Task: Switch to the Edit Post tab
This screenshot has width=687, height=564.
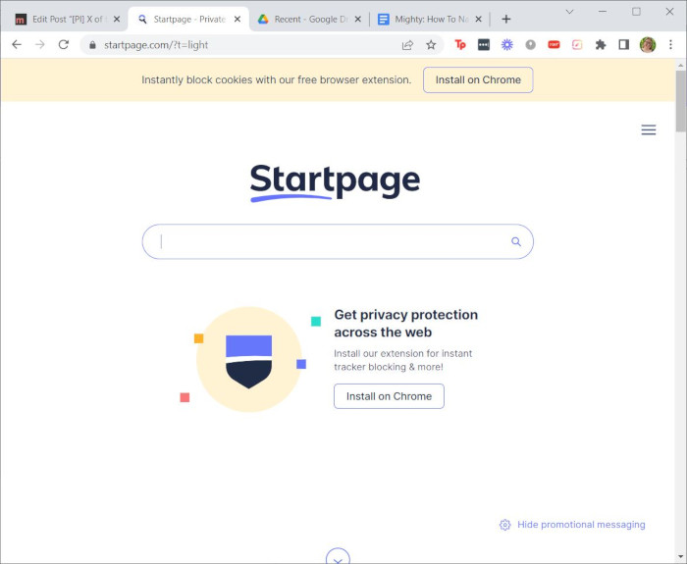Action: pyautogui.click(x=67, y=19)
